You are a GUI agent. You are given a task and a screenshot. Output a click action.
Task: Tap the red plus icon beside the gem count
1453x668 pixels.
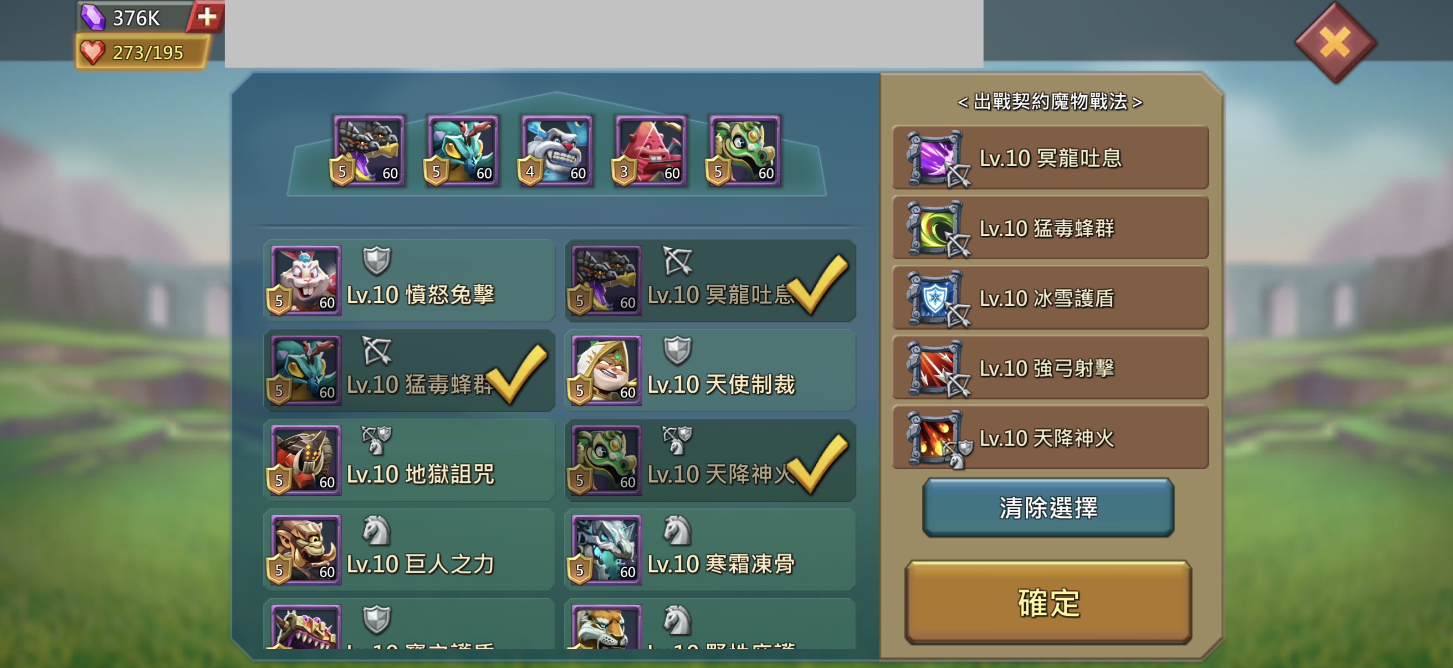(x=207, y=17)
